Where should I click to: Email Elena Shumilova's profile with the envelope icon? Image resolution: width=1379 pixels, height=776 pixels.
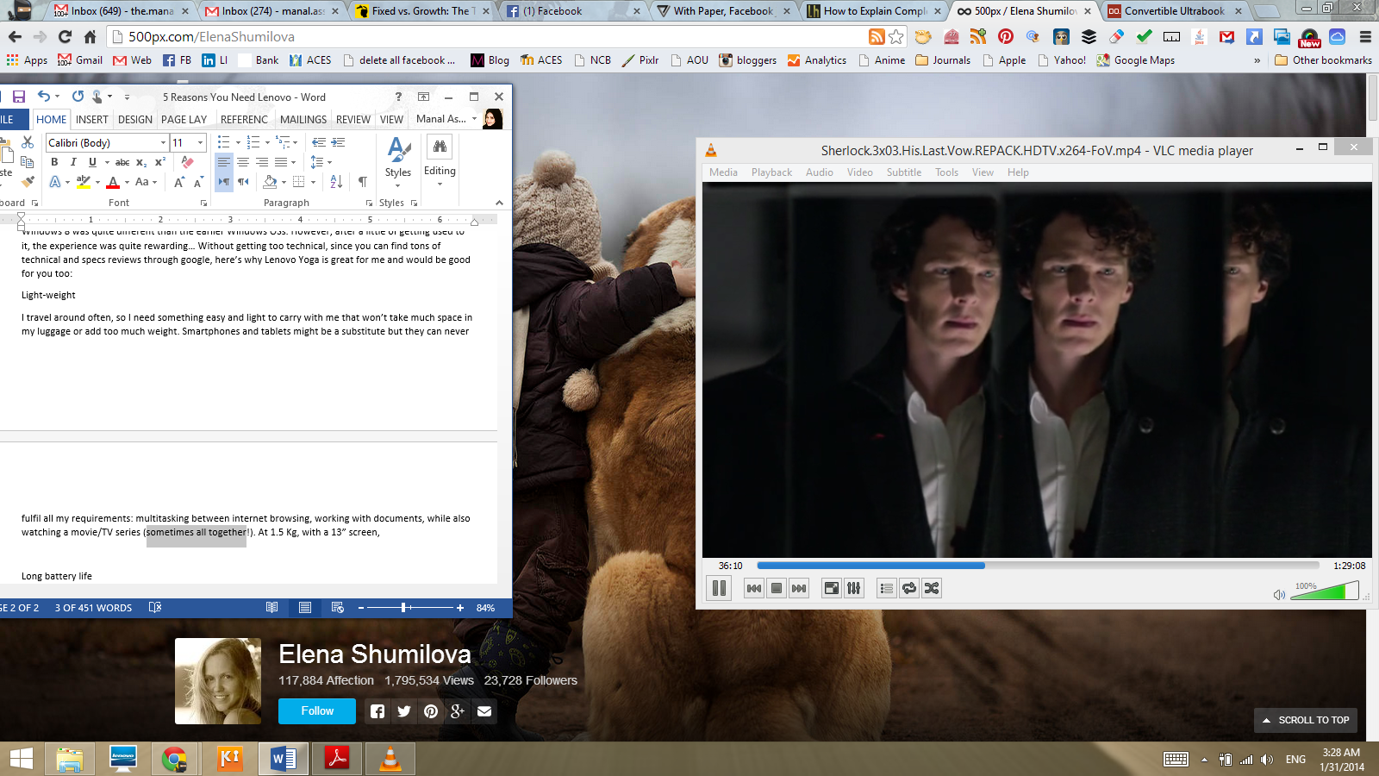(x=484, y=711)
